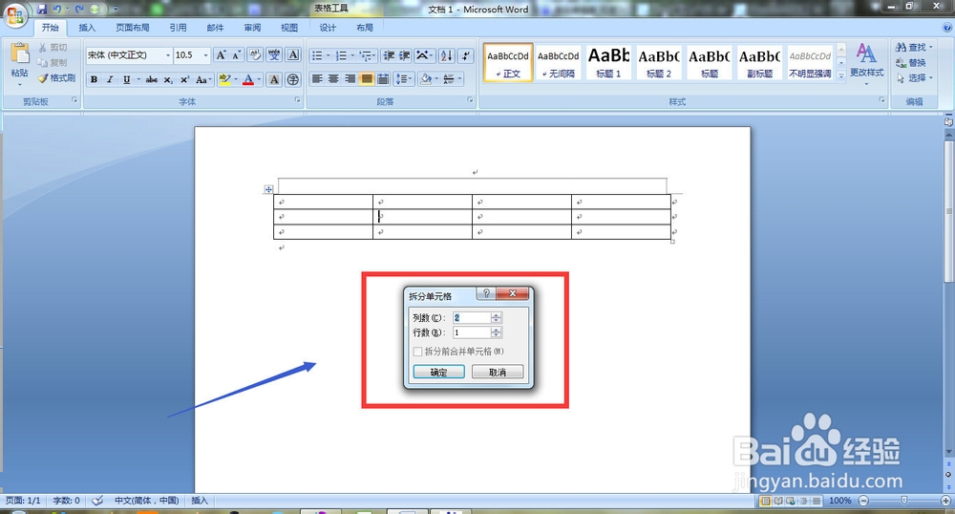Click the Character Border icon
The height and width of the screenshot is (514, 955).
point(293,55)
